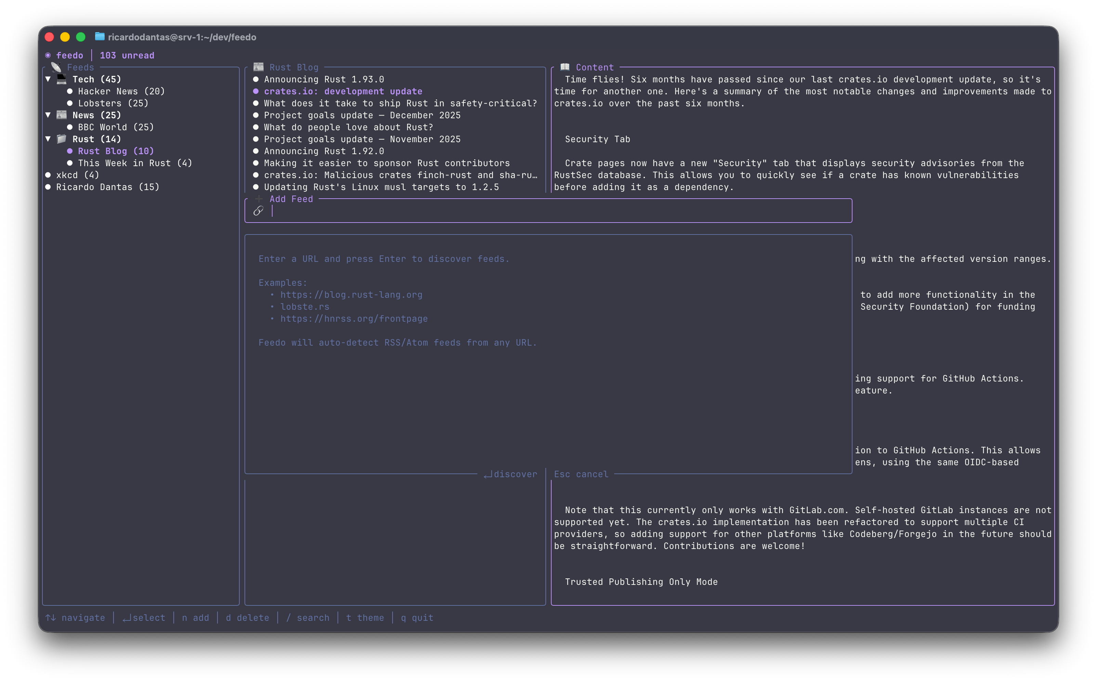
Task: Click the folder icon beside Rust (14)
Action: pyautogui.click(x=62, y=139)
